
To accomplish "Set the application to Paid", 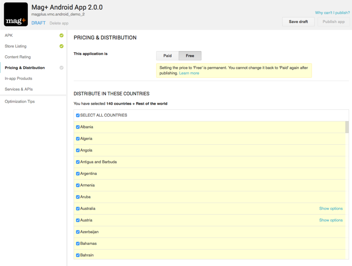I will pyautogui.click(x=167, y=56).
